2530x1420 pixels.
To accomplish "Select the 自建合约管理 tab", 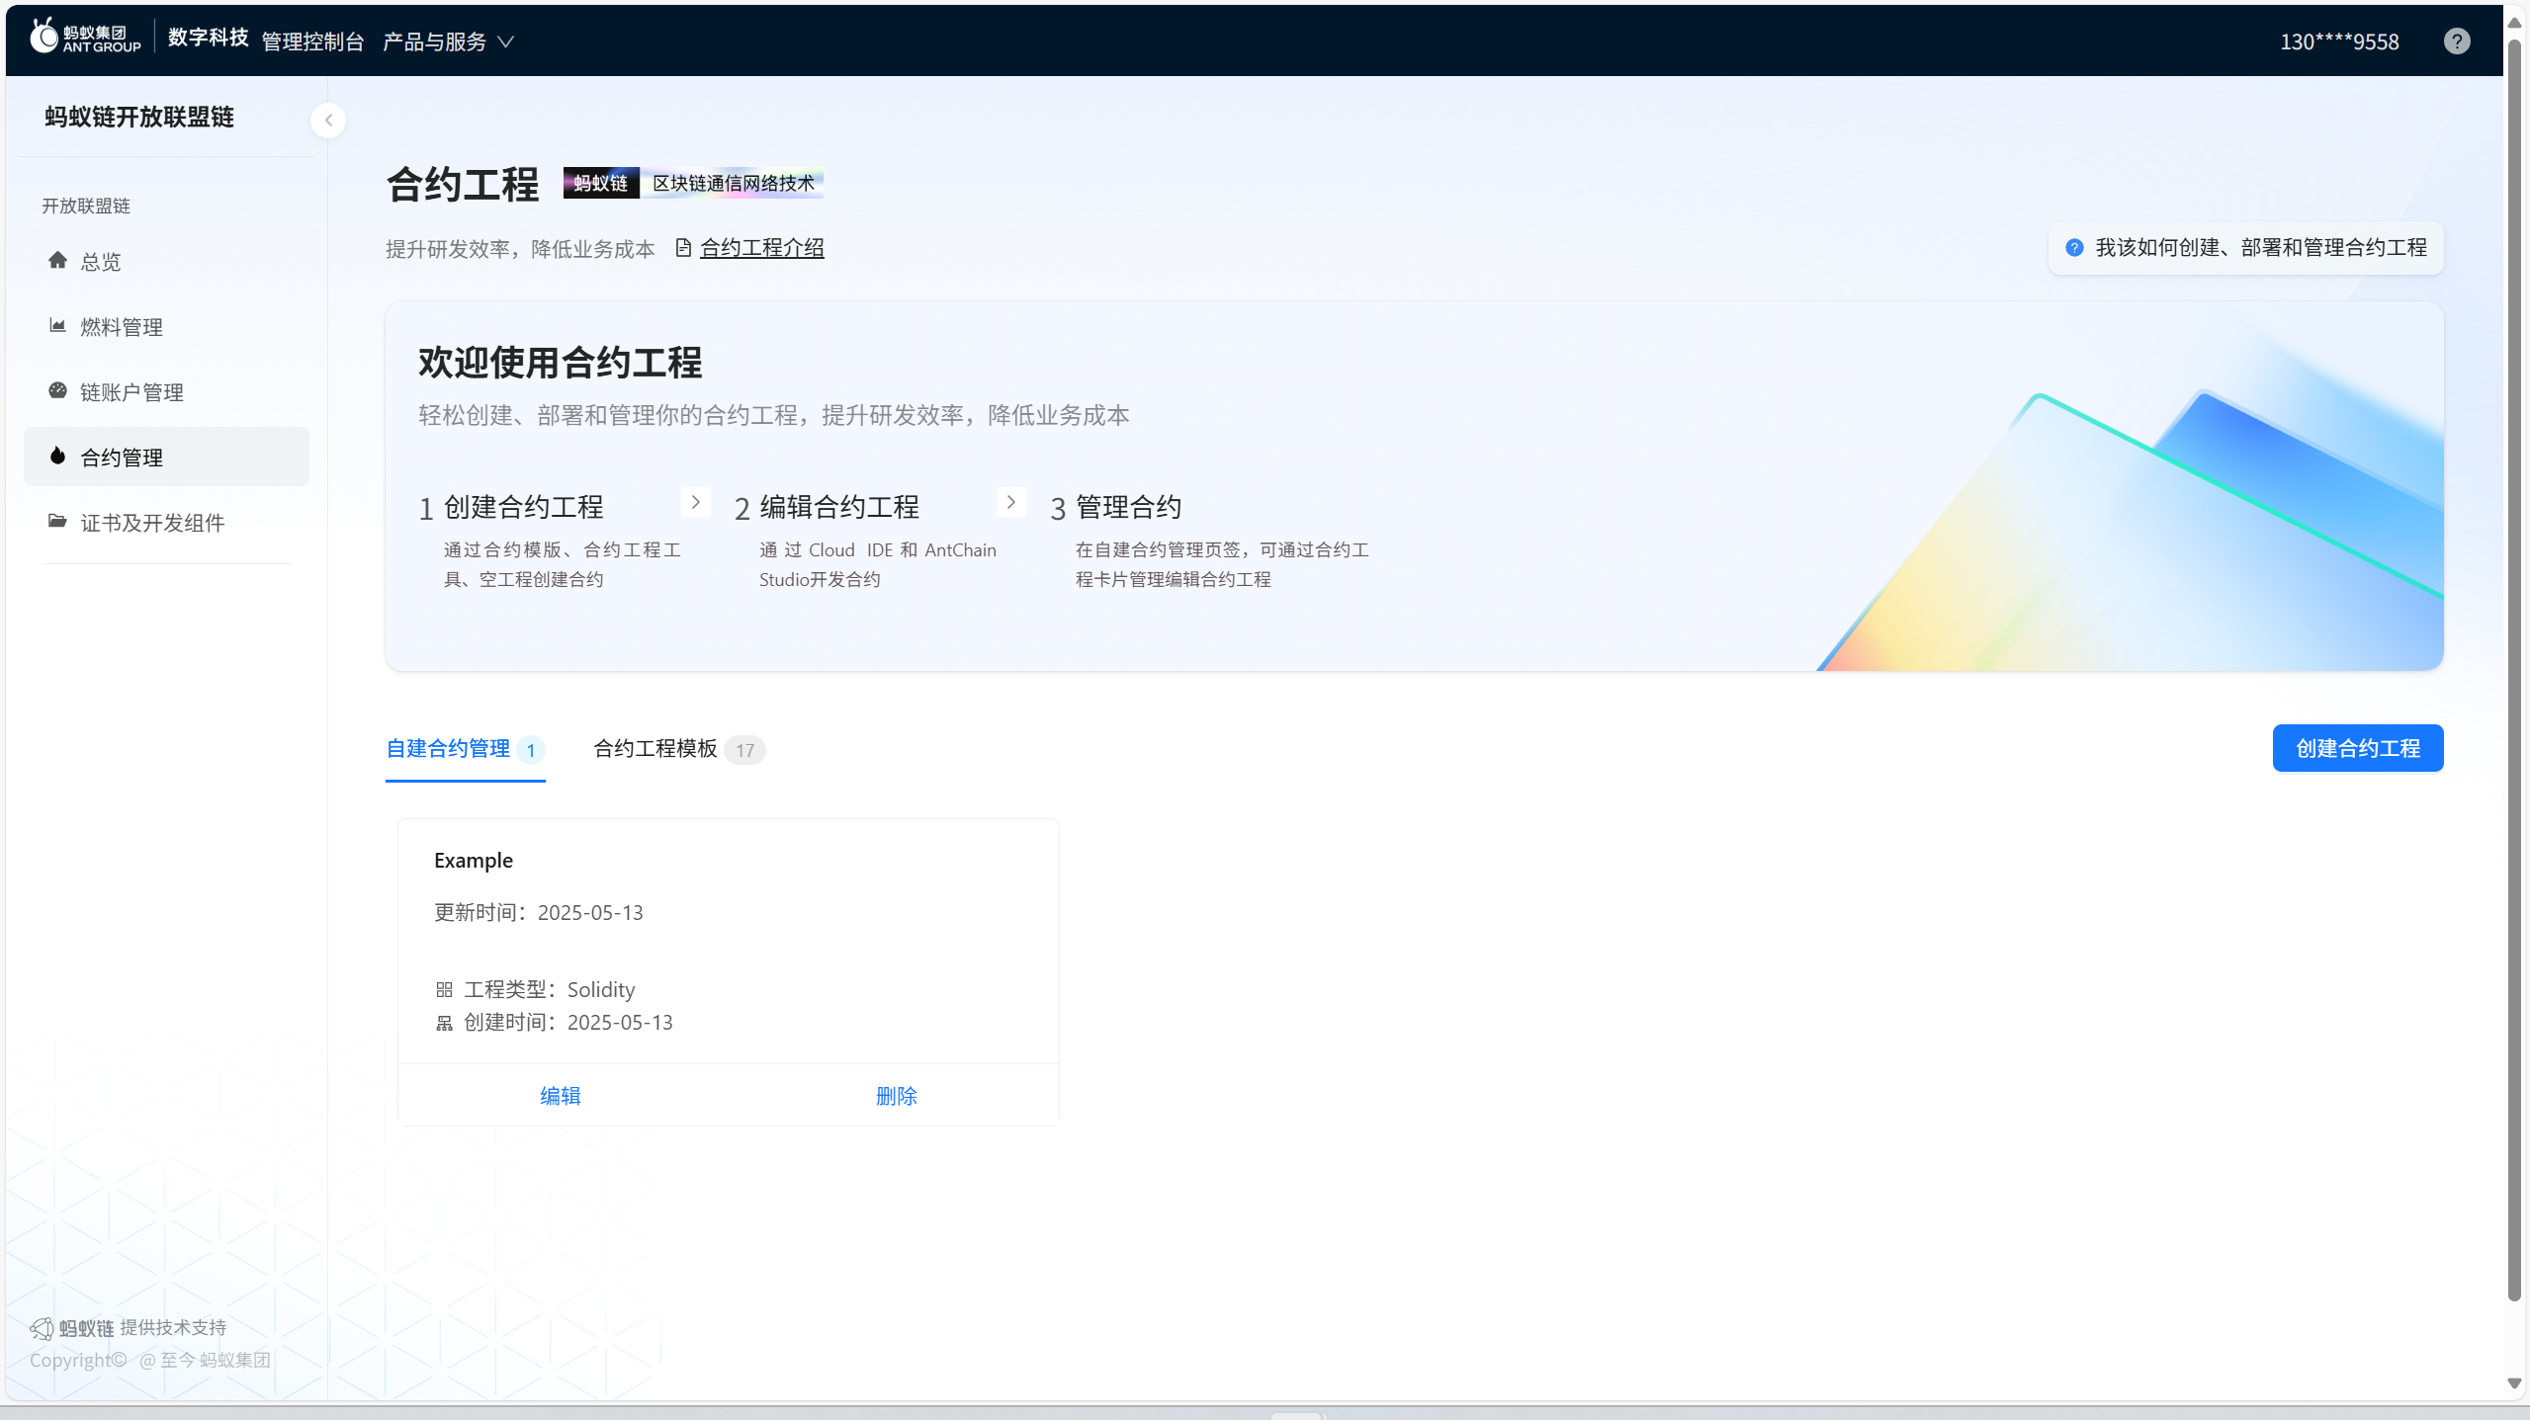I will [x=448, y=749].
